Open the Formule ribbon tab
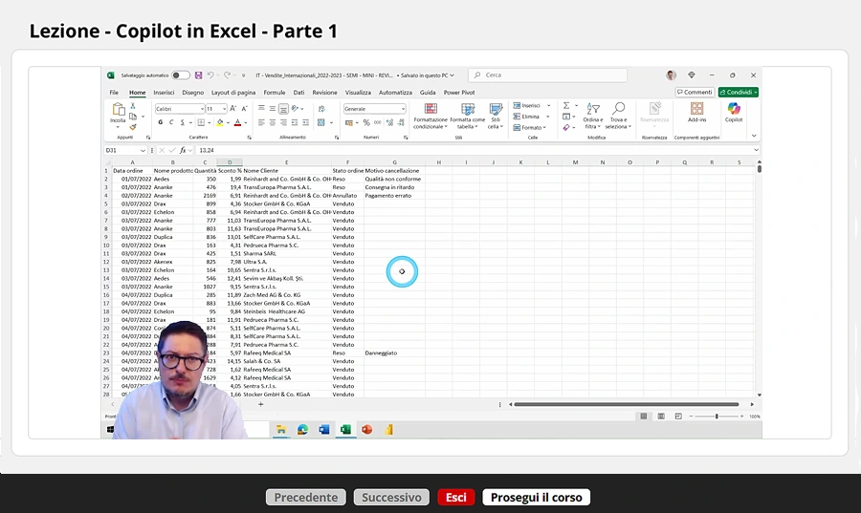The image size is (861, 513). point(274,93)
